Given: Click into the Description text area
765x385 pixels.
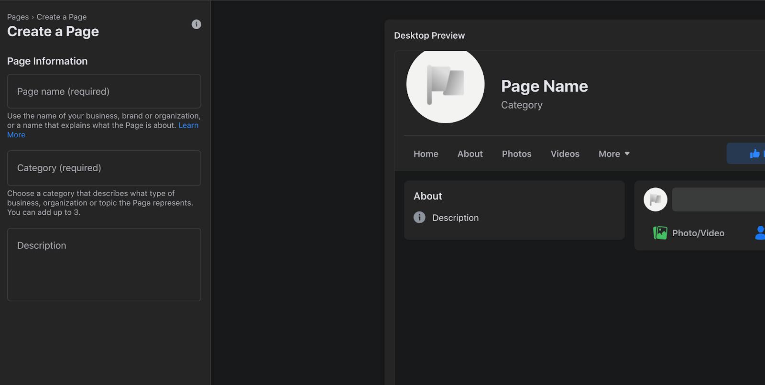Looking at the screenshot, I should (104, 264).
